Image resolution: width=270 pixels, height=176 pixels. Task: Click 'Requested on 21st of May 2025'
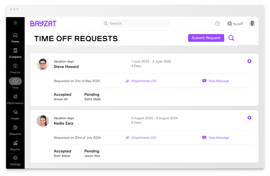pos(77,81)
